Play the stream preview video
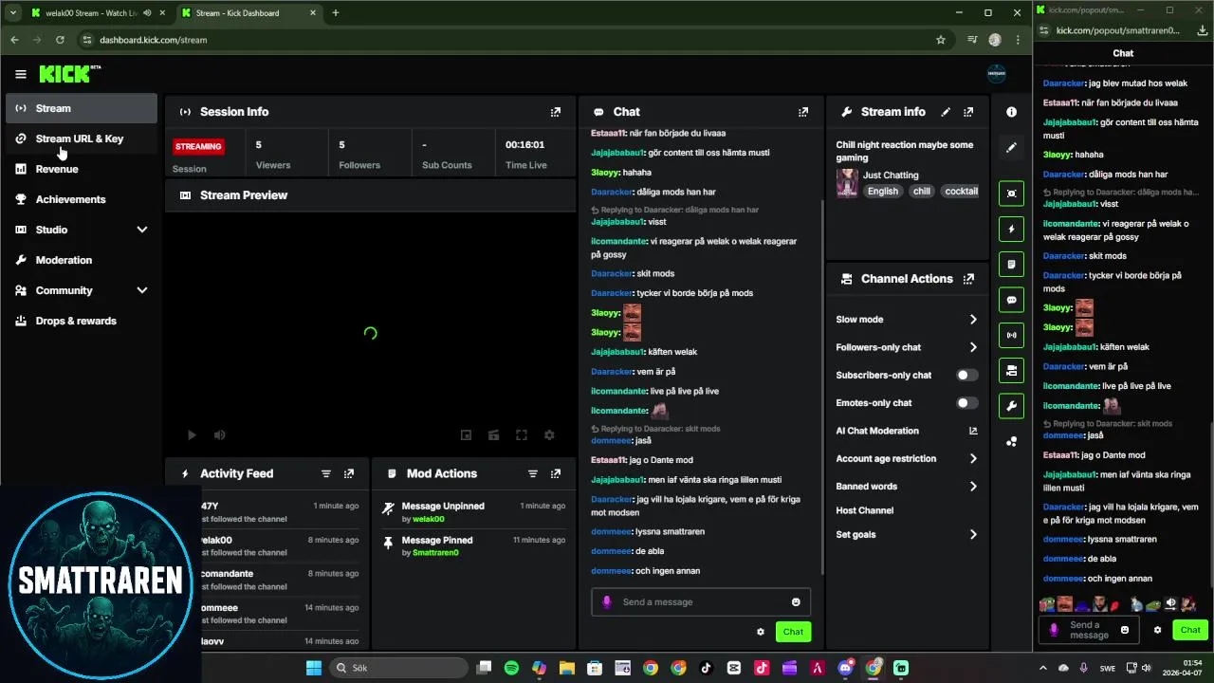The height and width of the screenshot is (683, 1214). click(x=192, y=435)
